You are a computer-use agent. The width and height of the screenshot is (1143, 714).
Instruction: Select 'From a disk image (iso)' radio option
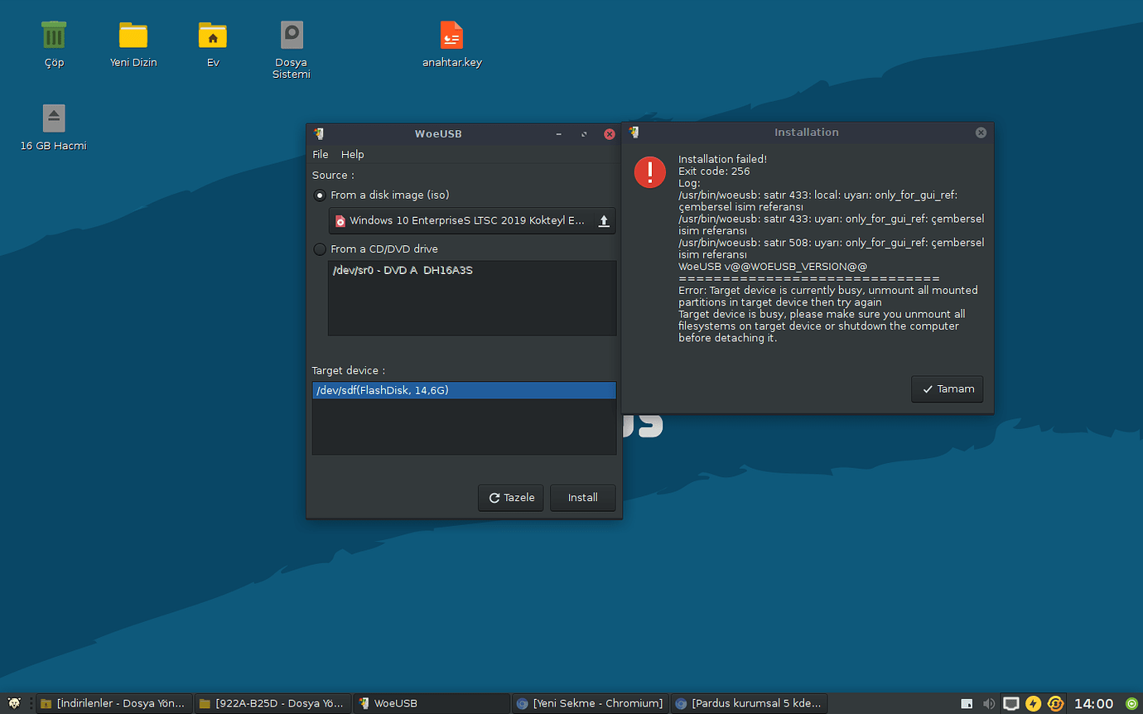[x=320, y=195]
